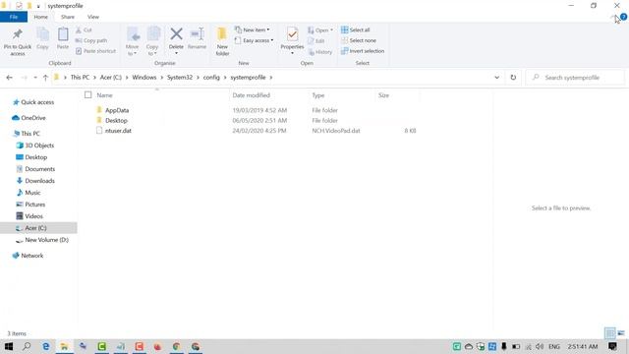Click Acer (C:) in the address path
The image size is (629, 354).
(111, 78)
